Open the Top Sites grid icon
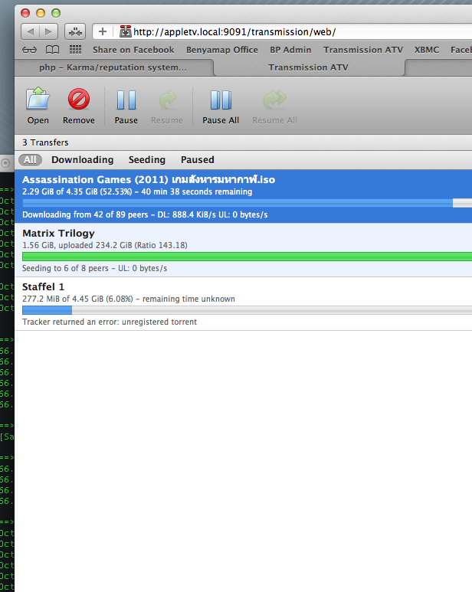Image resolution: width=472 pixels, height=592 pixels. pyautogui.click(x=75, y=50)
